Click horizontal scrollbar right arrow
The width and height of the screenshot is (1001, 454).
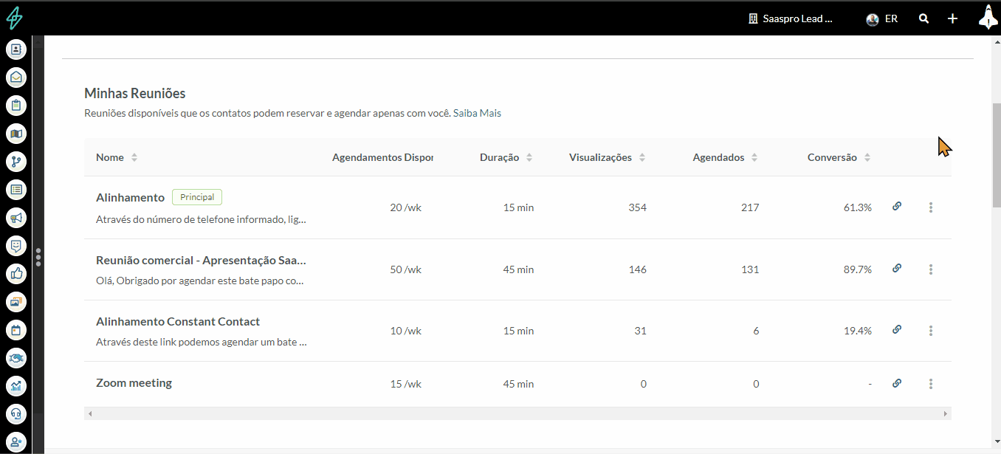point(945,414)
